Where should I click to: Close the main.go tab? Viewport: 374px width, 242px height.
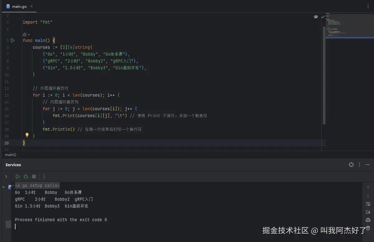coord(31,6)
